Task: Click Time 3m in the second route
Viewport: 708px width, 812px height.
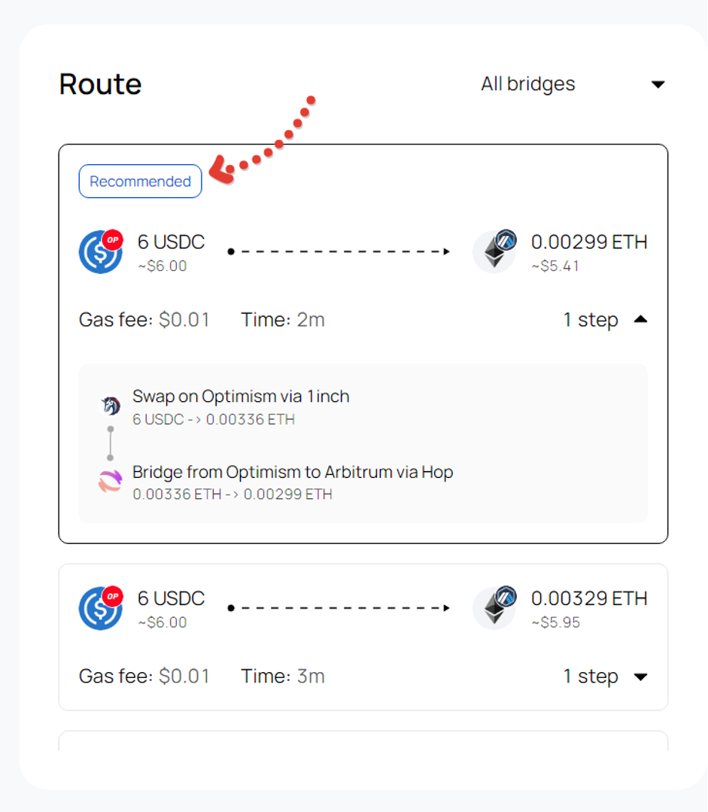Action: tap(283, 677)
